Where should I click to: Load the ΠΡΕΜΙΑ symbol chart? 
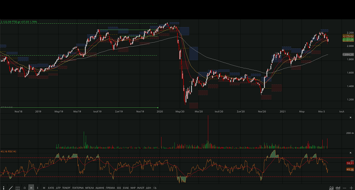tap(110, 188)
